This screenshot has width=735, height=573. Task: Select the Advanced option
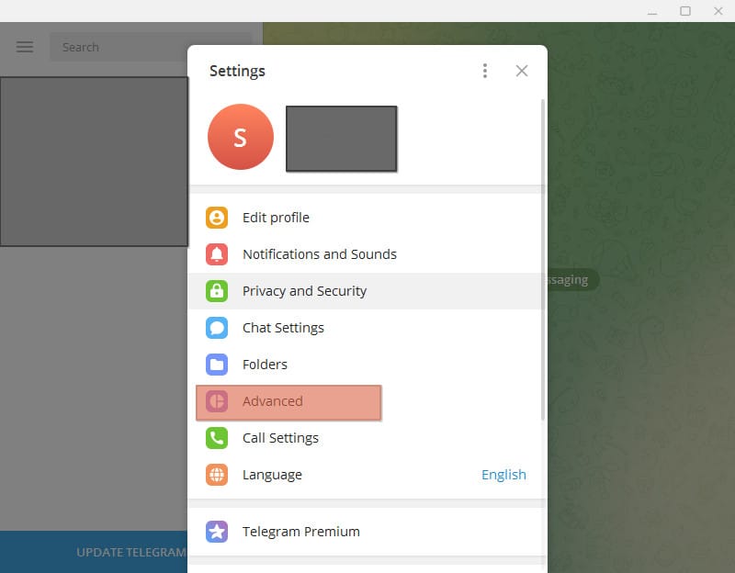(365, 401)
